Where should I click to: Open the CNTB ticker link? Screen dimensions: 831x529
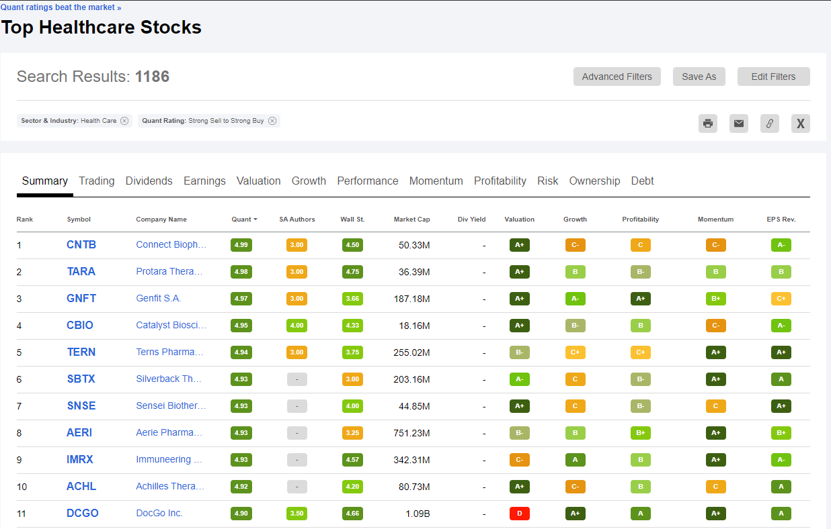point(81,244)
